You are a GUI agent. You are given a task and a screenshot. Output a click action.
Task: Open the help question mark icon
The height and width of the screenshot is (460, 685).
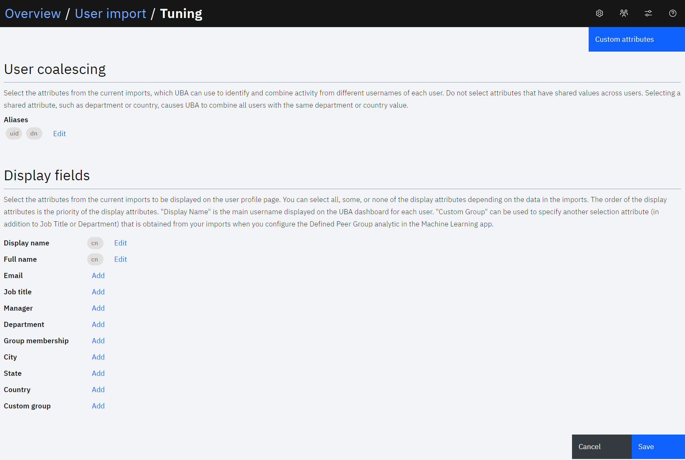[x=673, y=13]
